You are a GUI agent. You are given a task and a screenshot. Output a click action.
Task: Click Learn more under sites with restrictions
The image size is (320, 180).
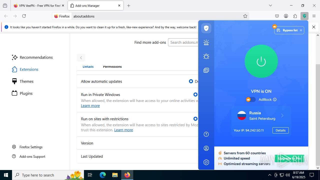pos(123,130)
